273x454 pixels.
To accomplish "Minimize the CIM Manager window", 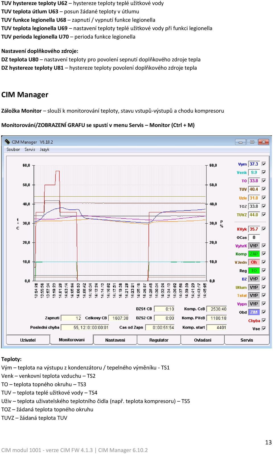I will tap(241, 142).
